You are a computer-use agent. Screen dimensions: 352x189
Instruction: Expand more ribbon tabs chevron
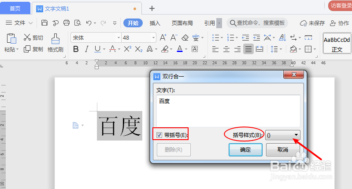point(219,23)
